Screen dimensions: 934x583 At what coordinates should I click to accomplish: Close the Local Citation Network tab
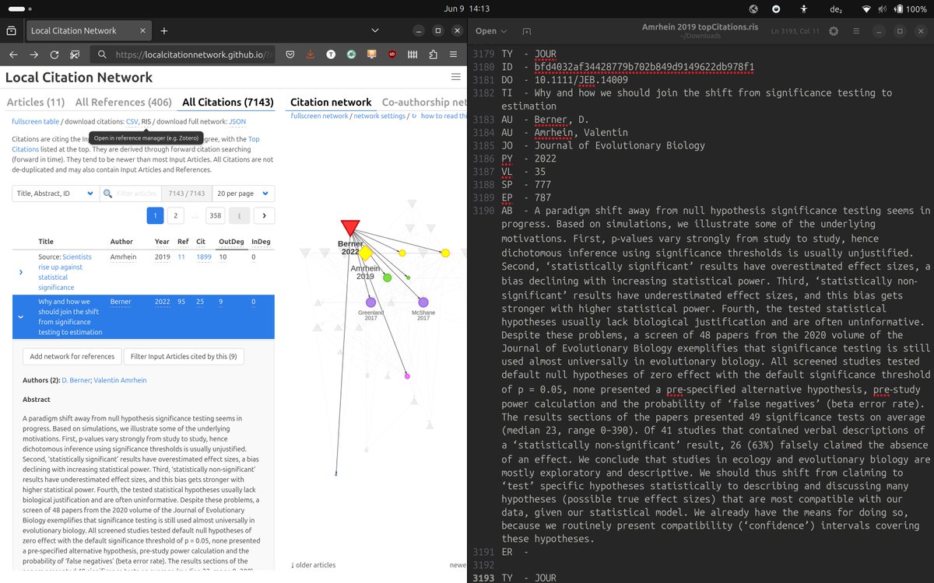(x=142, y=31)
